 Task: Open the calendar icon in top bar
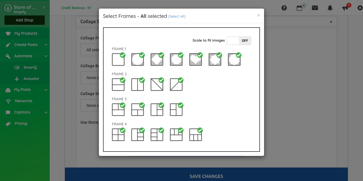[x=299, y=8]
